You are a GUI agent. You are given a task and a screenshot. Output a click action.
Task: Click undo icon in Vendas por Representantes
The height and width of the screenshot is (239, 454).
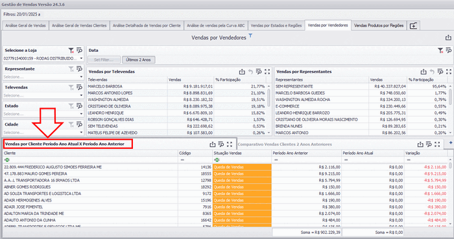432,72
